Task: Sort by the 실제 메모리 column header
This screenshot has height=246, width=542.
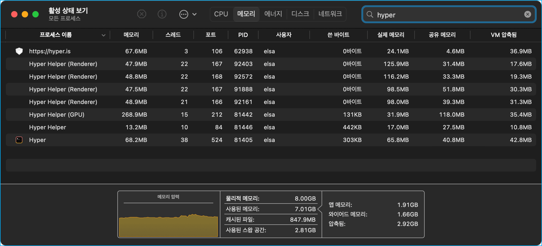Action: 391,35
